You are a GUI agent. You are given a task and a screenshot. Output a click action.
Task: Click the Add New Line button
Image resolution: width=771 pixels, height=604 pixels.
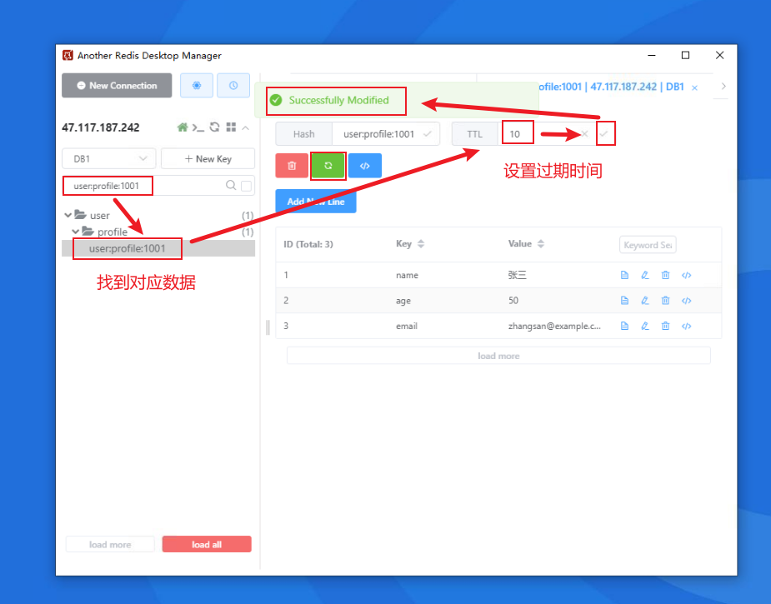316,202
